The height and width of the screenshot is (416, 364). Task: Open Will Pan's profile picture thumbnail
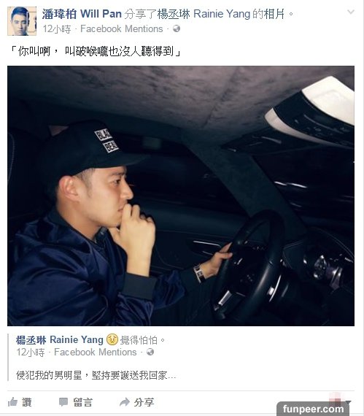point(22,21)
